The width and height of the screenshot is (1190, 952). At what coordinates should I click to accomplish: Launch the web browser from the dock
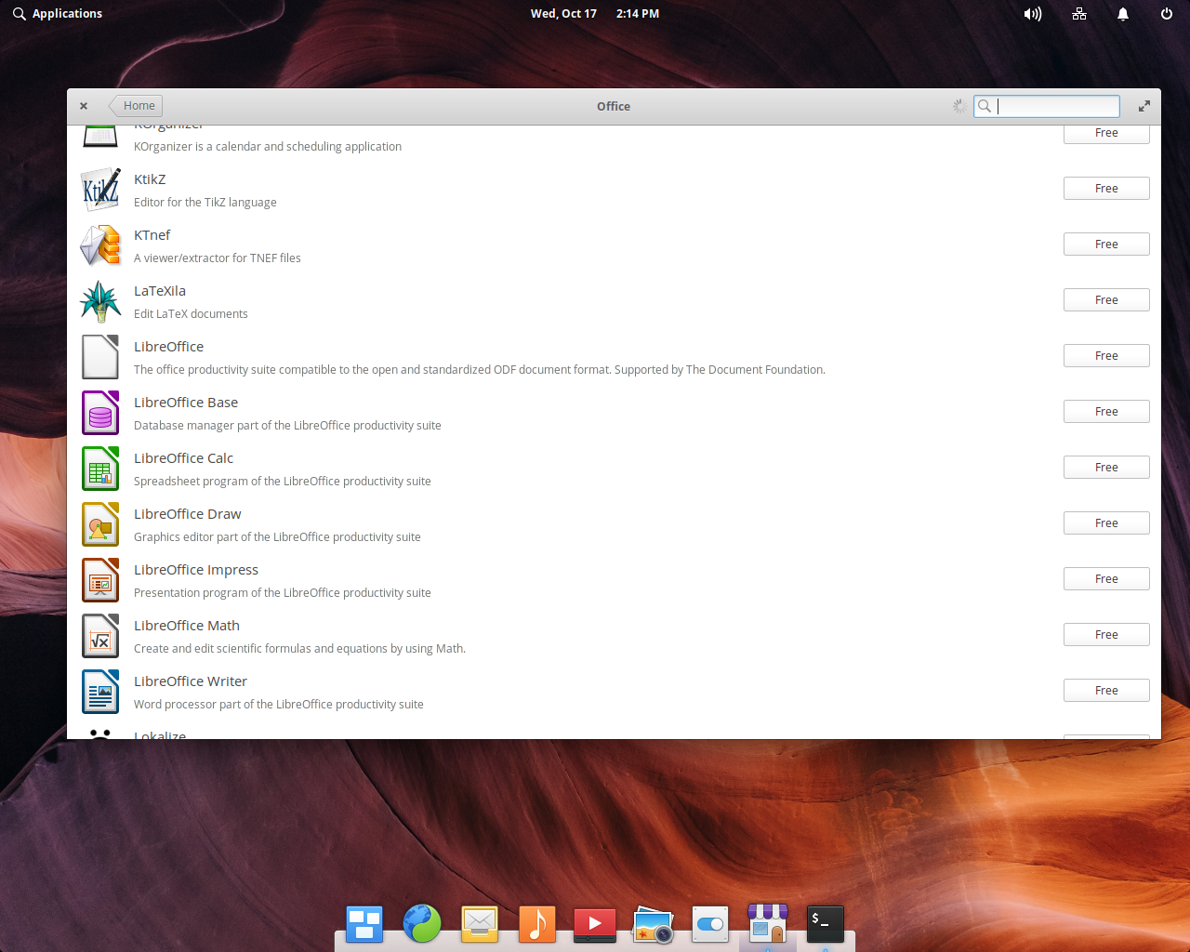click(x=422, y=924)
